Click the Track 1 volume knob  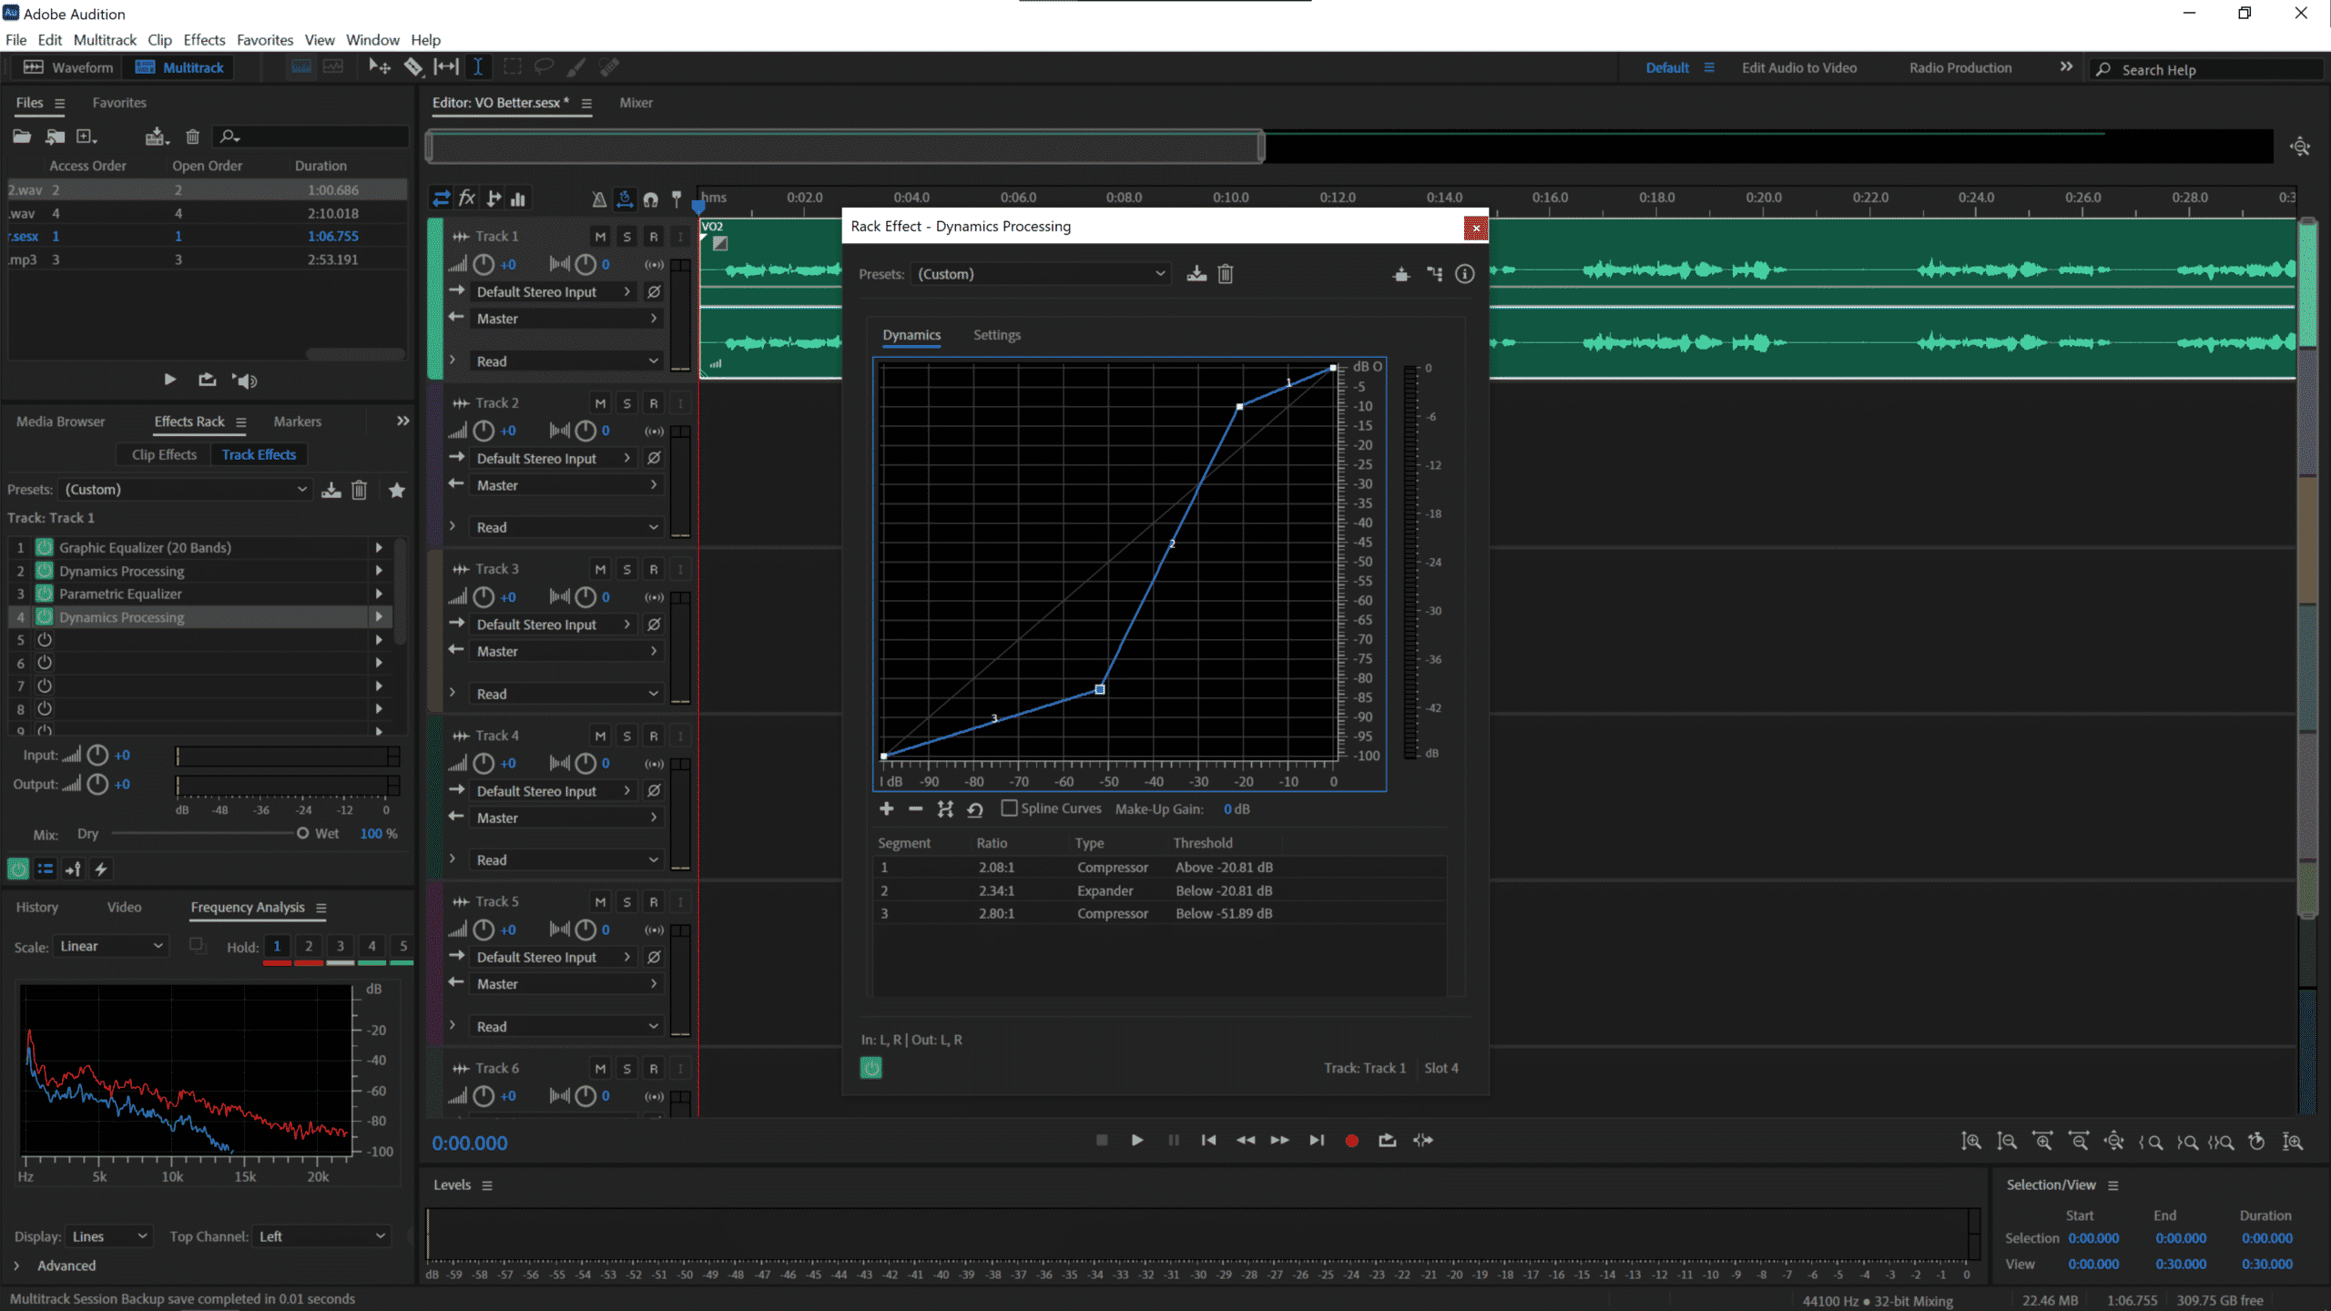pyautogui.click(x=484, y=265)
